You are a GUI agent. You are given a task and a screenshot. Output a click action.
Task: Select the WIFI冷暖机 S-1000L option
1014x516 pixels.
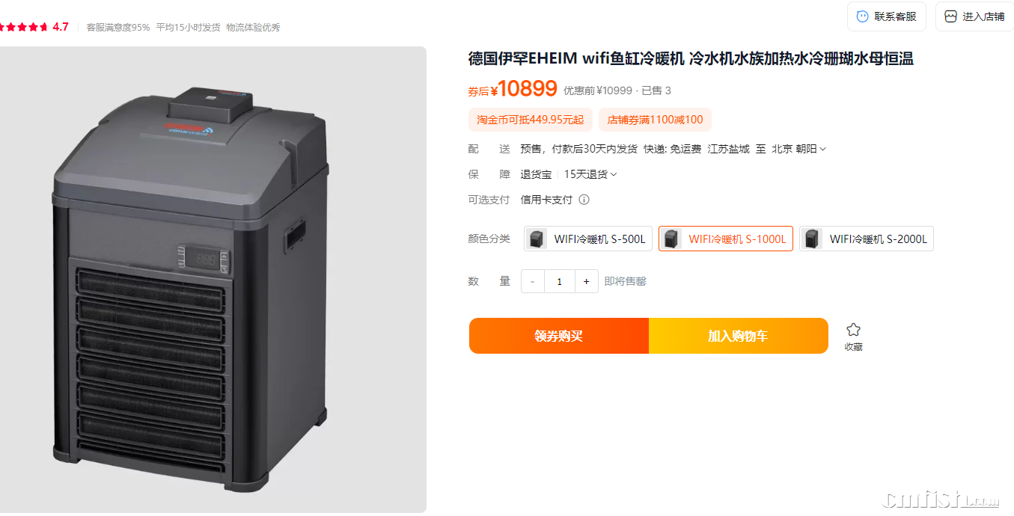click(726, 239)
